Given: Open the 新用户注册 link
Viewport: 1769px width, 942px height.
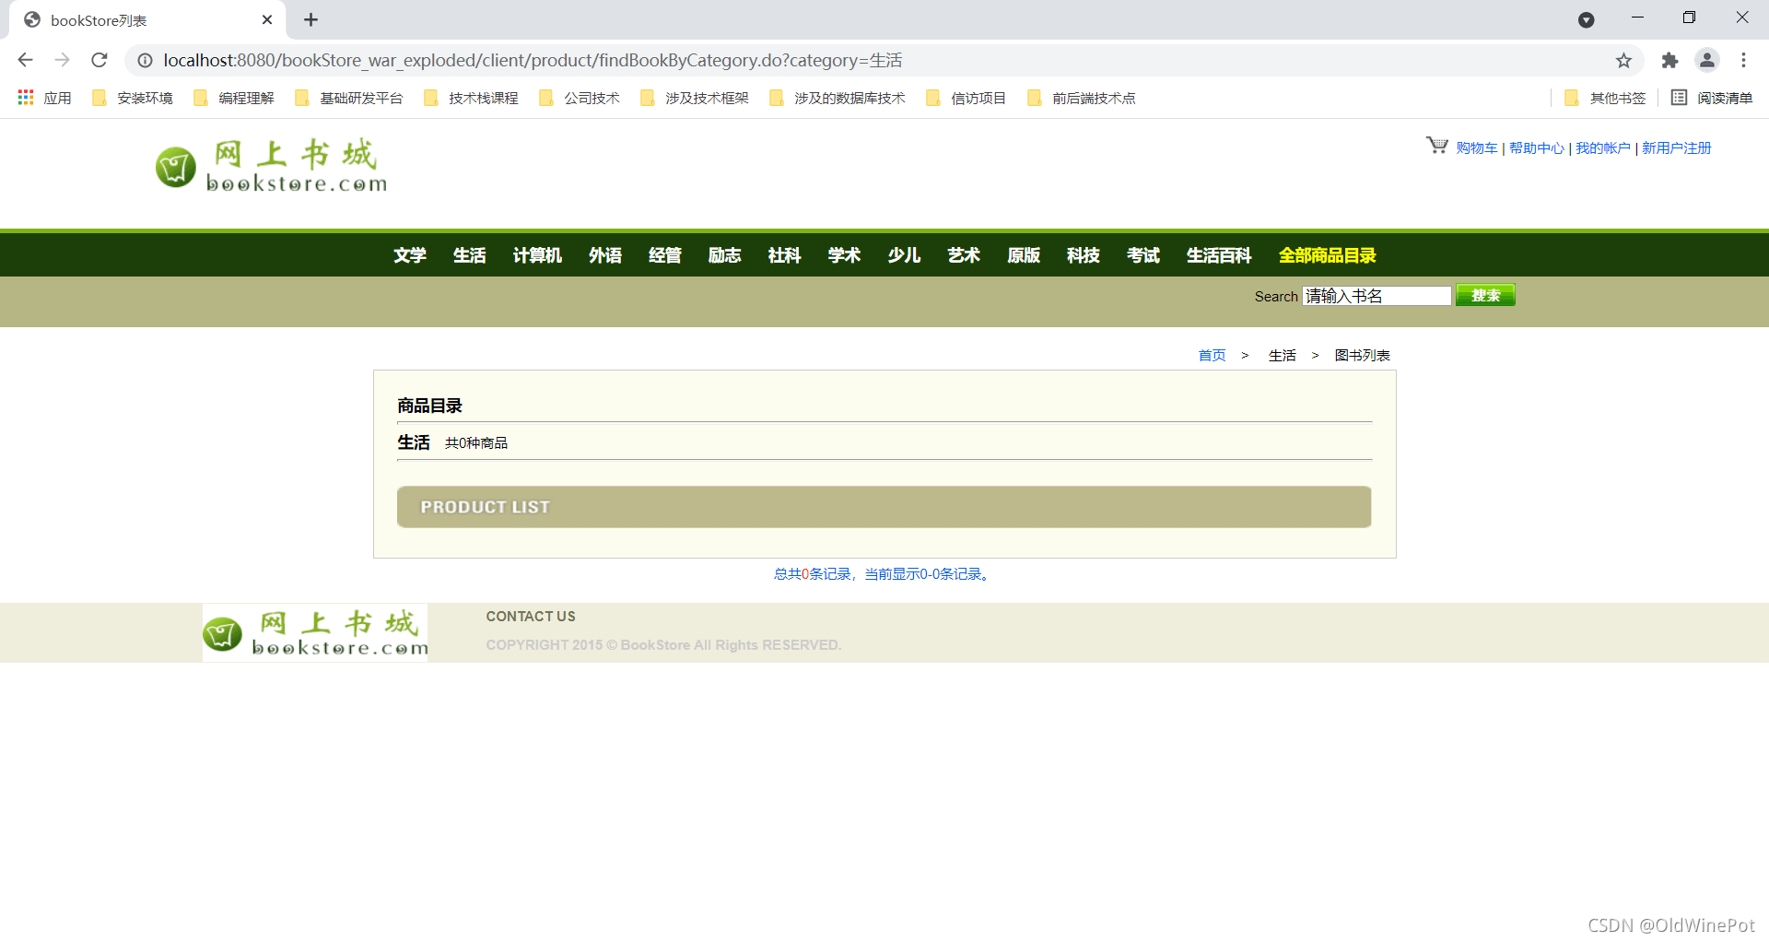Looking at the screenshot, I should tap(1676, 147).
